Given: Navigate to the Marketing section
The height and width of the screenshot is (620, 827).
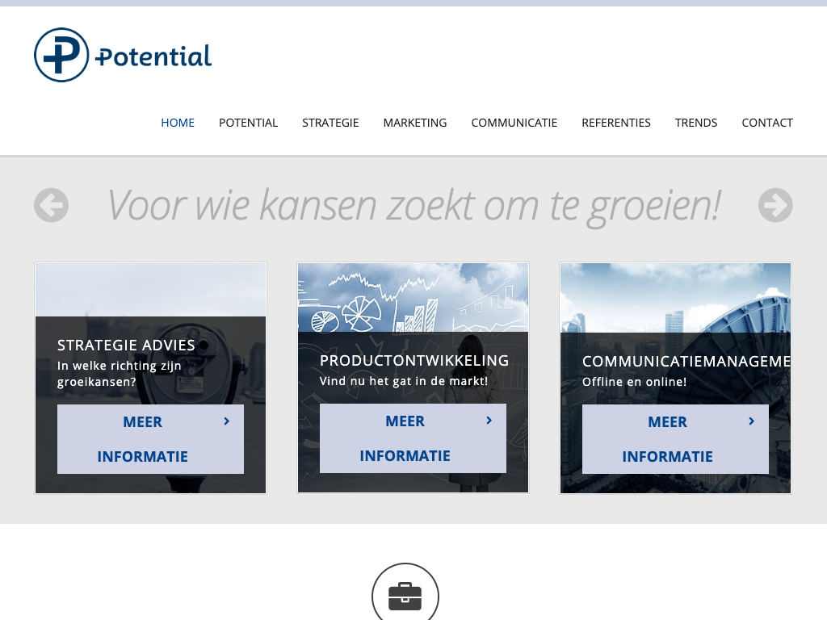Looking at the screenshot, I should [414, 123].
